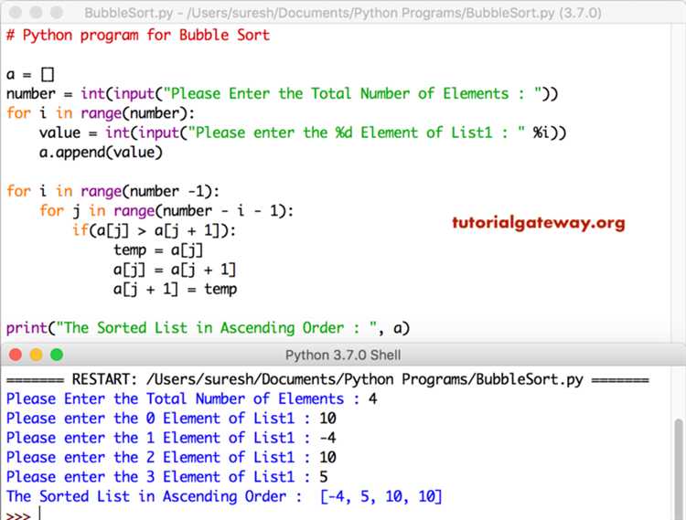Maximize the Python 3.7.0 Shell window
686x520 pixels.
click(x=57, y=355)
